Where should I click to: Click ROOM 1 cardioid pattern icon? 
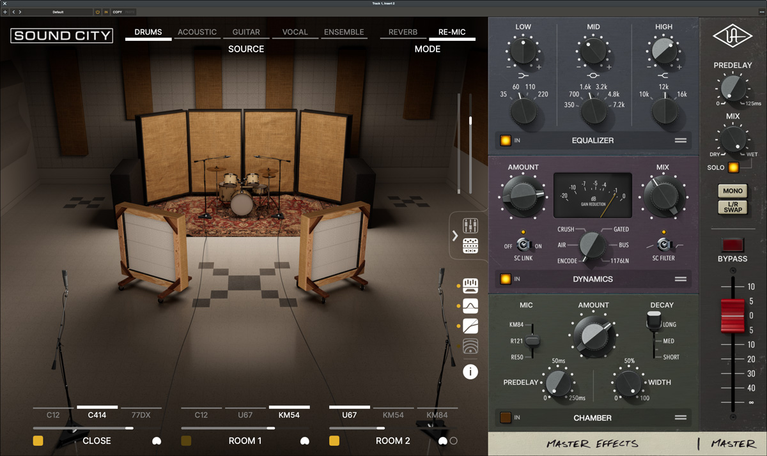tap(304, 441)
